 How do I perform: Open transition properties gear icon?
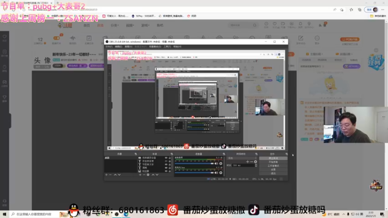(x=256, y=162)
